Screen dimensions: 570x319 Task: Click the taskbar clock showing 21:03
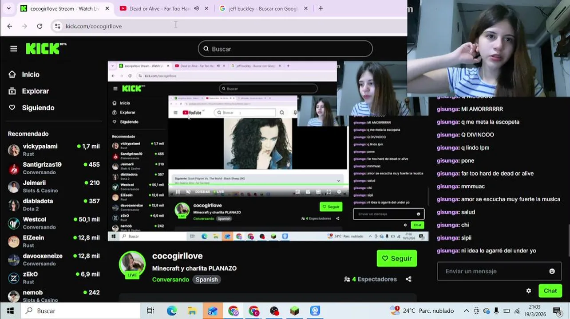[x=534, y=311]
